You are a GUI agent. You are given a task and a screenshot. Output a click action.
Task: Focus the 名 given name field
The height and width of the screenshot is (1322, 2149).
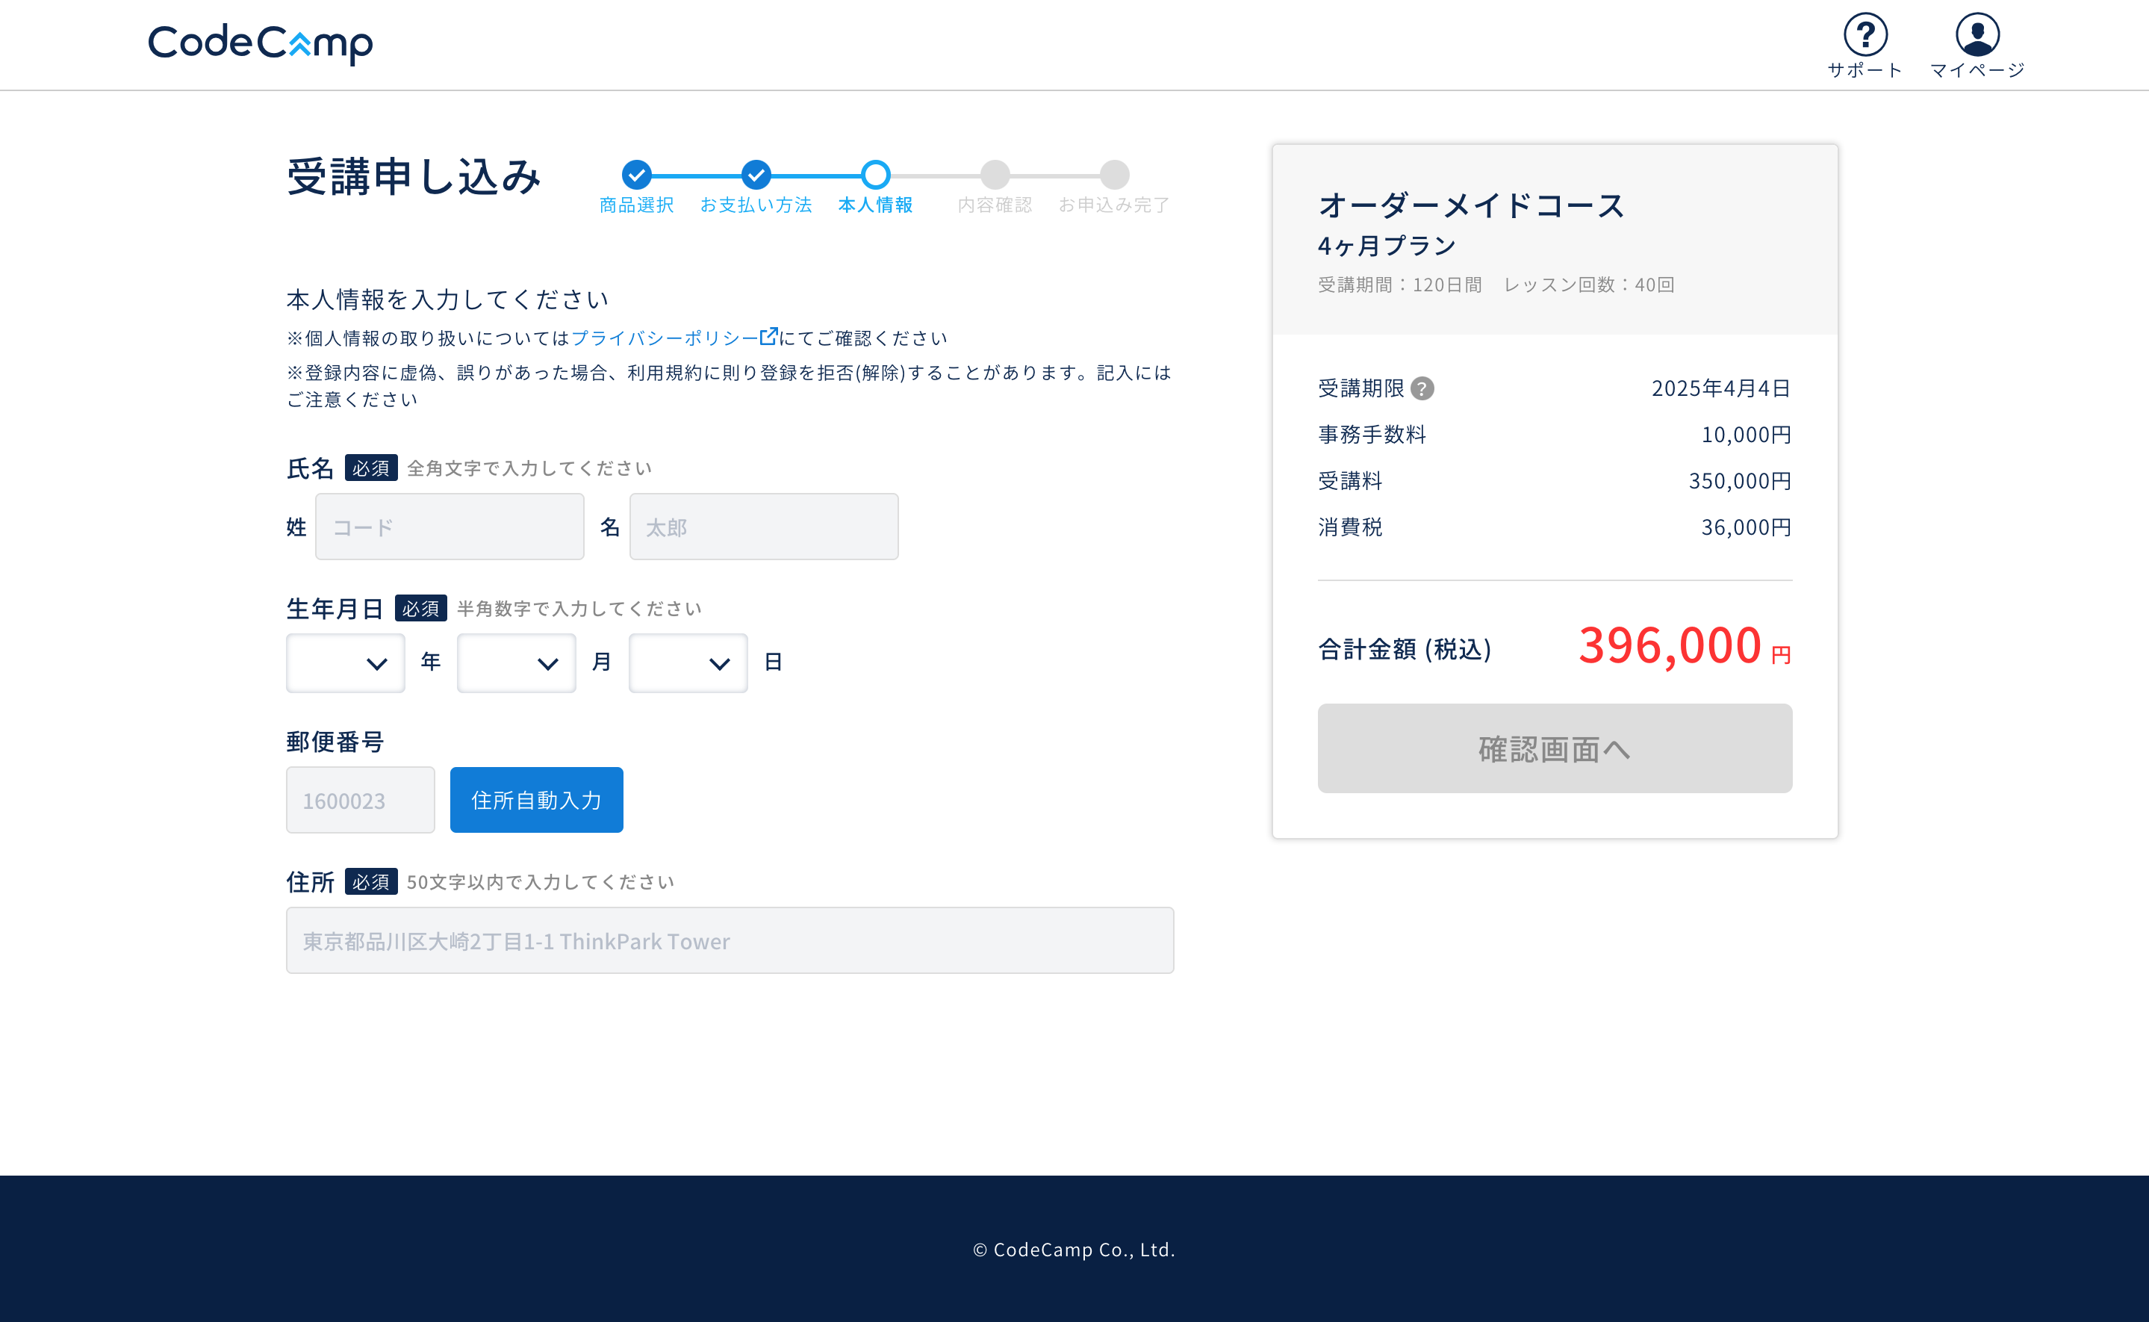point(764,527)
